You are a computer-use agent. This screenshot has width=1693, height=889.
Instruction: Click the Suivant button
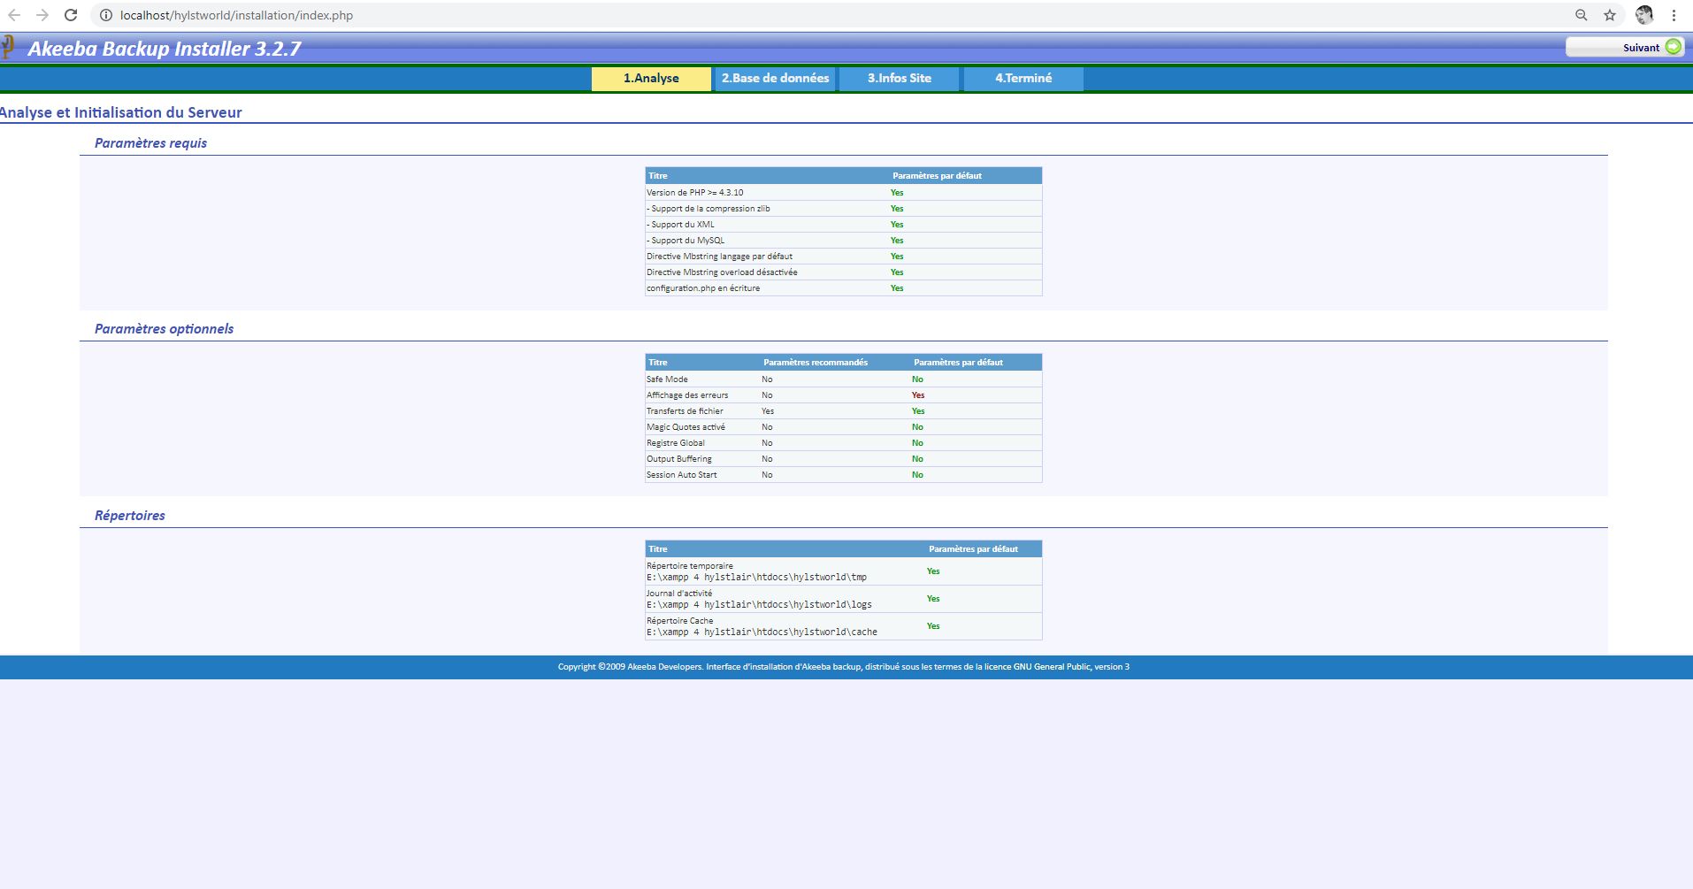pos(1625,47)
